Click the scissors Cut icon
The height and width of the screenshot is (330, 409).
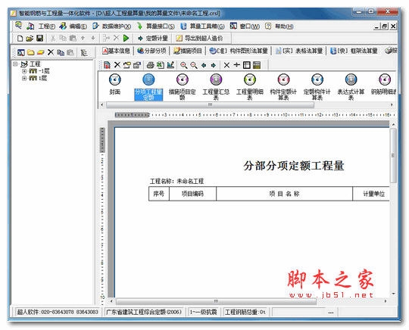[x=53, y=39]
